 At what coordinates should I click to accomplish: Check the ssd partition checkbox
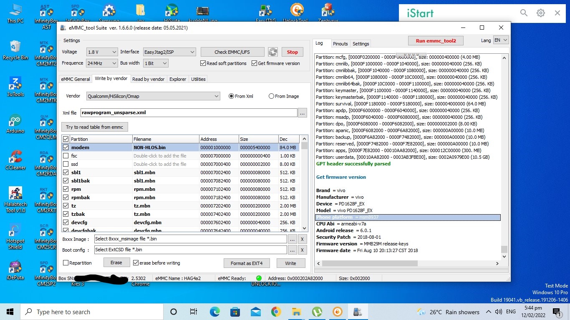(66, 164)
